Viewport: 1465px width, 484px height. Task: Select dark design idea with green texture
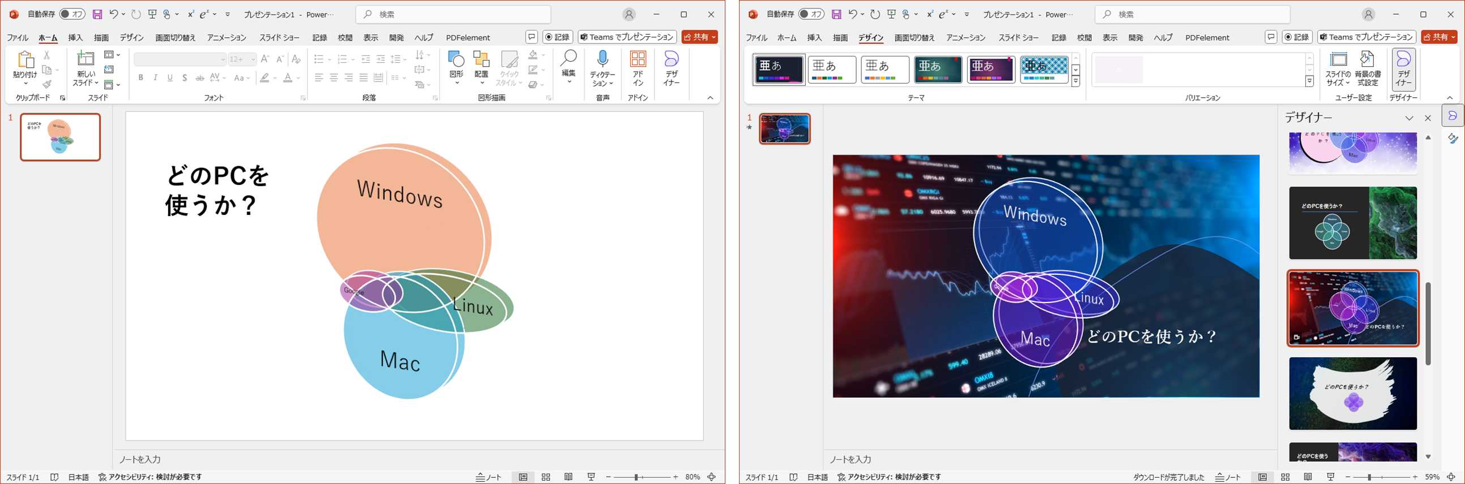(x=1353, y=223)
